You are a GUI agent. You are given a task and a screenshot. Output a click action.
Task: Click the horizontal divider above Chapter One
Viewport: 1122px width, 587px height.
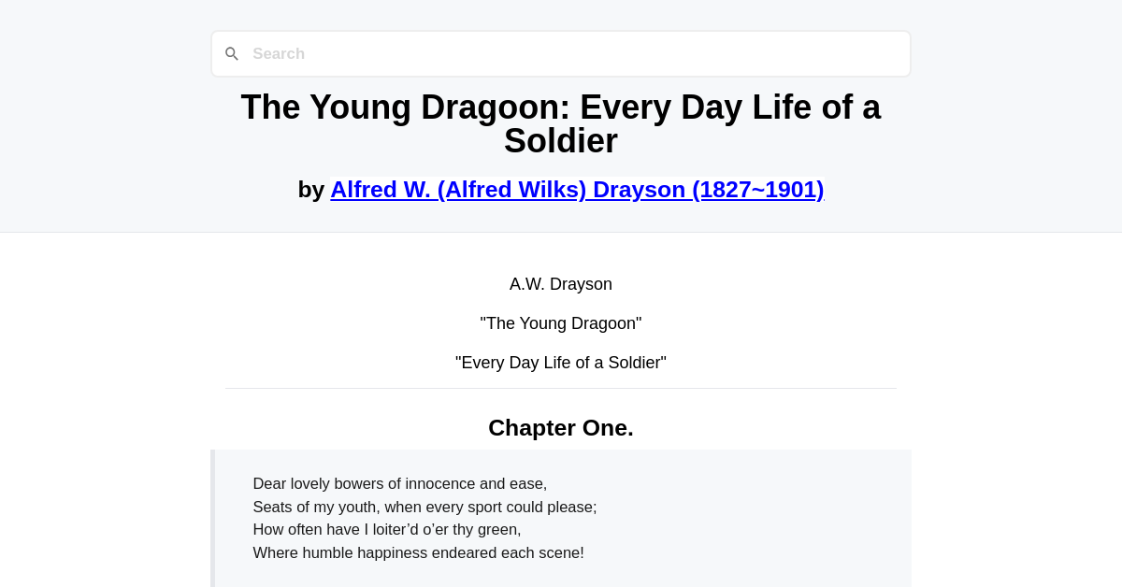coord(560,388)
